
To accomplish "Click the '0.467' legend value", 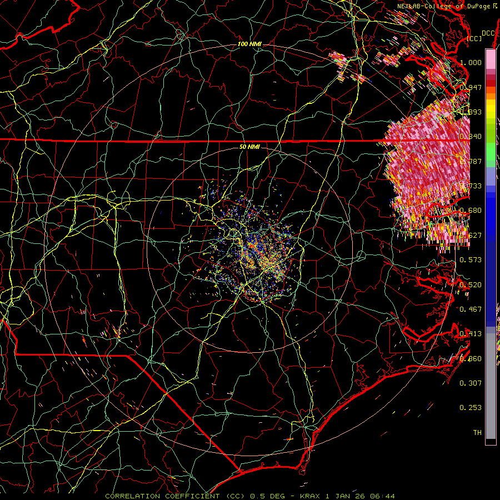I will click(x=471, y=309).
